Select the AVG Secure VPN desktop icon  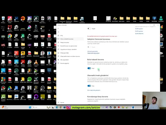click(x=16, y=55)
